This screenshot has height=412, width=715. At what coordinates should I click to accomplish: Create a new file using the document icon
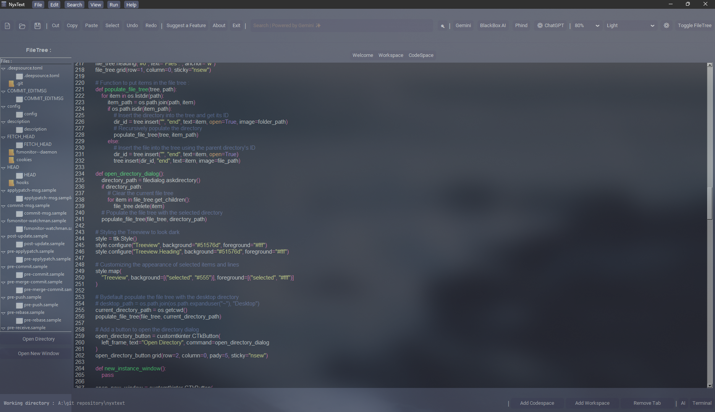7,25
